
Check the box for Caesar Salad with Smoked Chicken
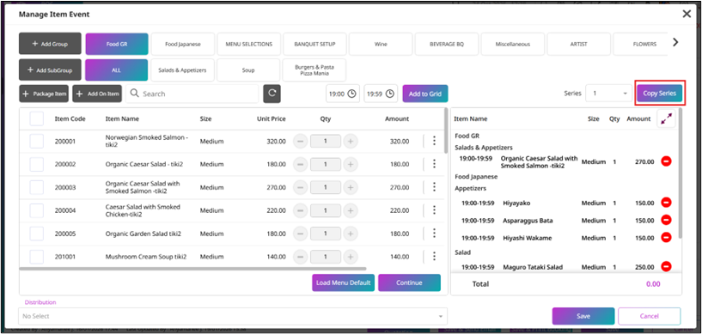(x=37, y=210)
